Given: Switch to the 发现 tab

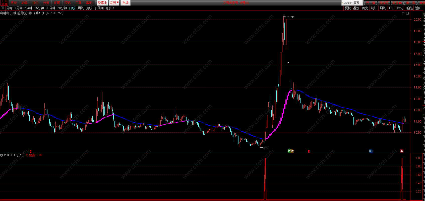Looking at the screenshot, I should [x=114, y=3].
